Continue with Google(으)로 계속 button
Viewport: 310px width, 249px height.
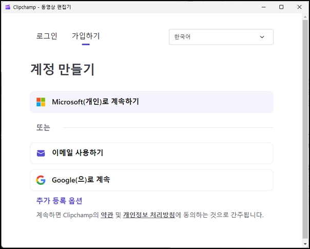point(151,180)
